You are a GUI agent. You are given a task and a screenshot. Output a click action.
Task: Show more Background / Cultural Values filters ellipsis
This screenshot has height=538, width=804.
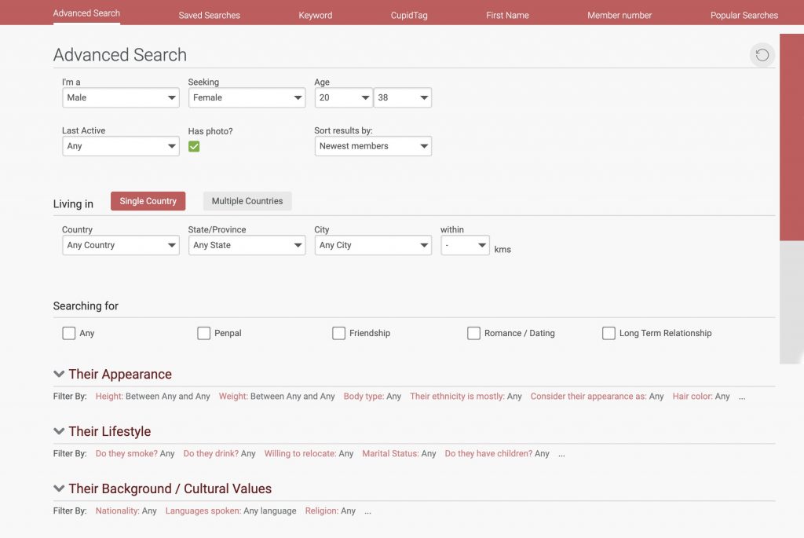tap(367, 512)
